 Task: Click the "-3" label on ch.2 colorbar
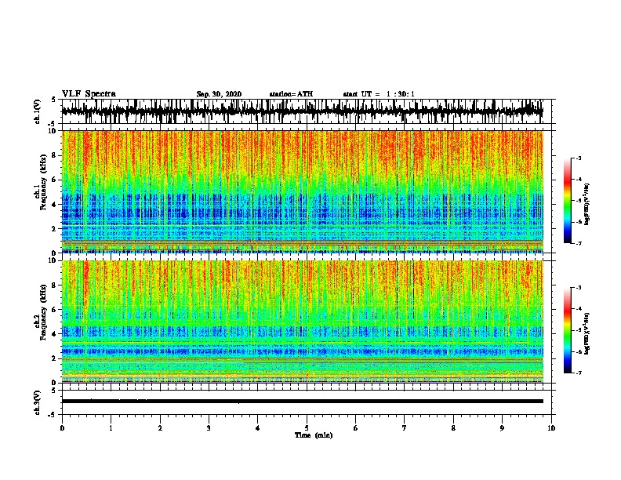[x=578, y=288]
